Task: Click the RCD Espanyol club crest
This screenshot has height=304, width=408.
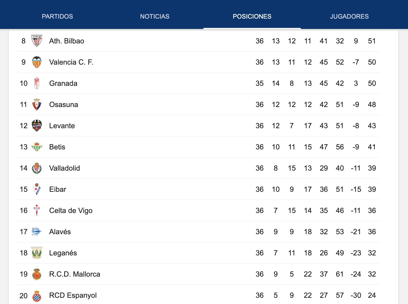Action: click(x=37, y=295)
